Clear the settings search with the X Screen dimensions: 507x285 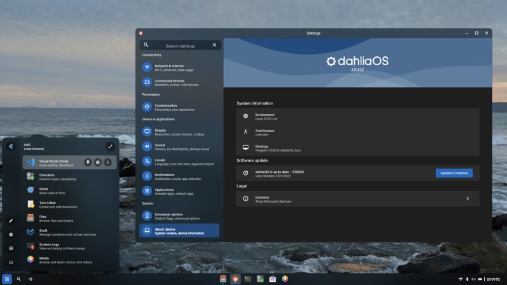point(214,45)
